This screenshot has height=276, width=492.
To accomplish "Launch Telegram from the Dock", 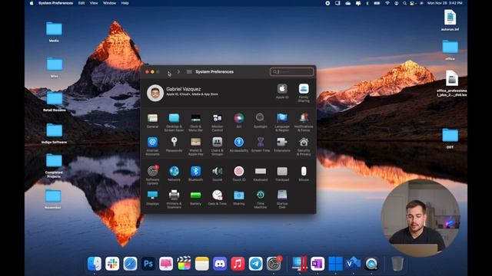I will tap(255, 264).
